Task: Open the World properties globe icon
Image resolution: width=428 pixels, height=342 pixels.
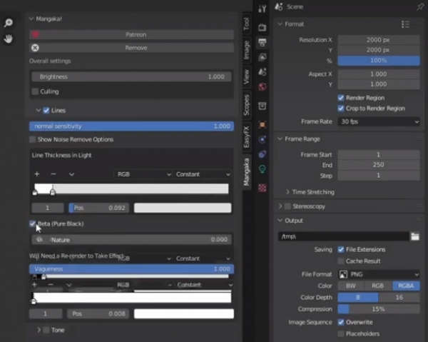Action: pyautogui.click(x=262, y=87)
